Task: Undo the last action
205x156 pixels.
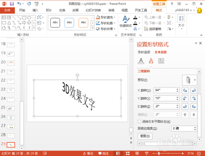Action: pos(19,4)
